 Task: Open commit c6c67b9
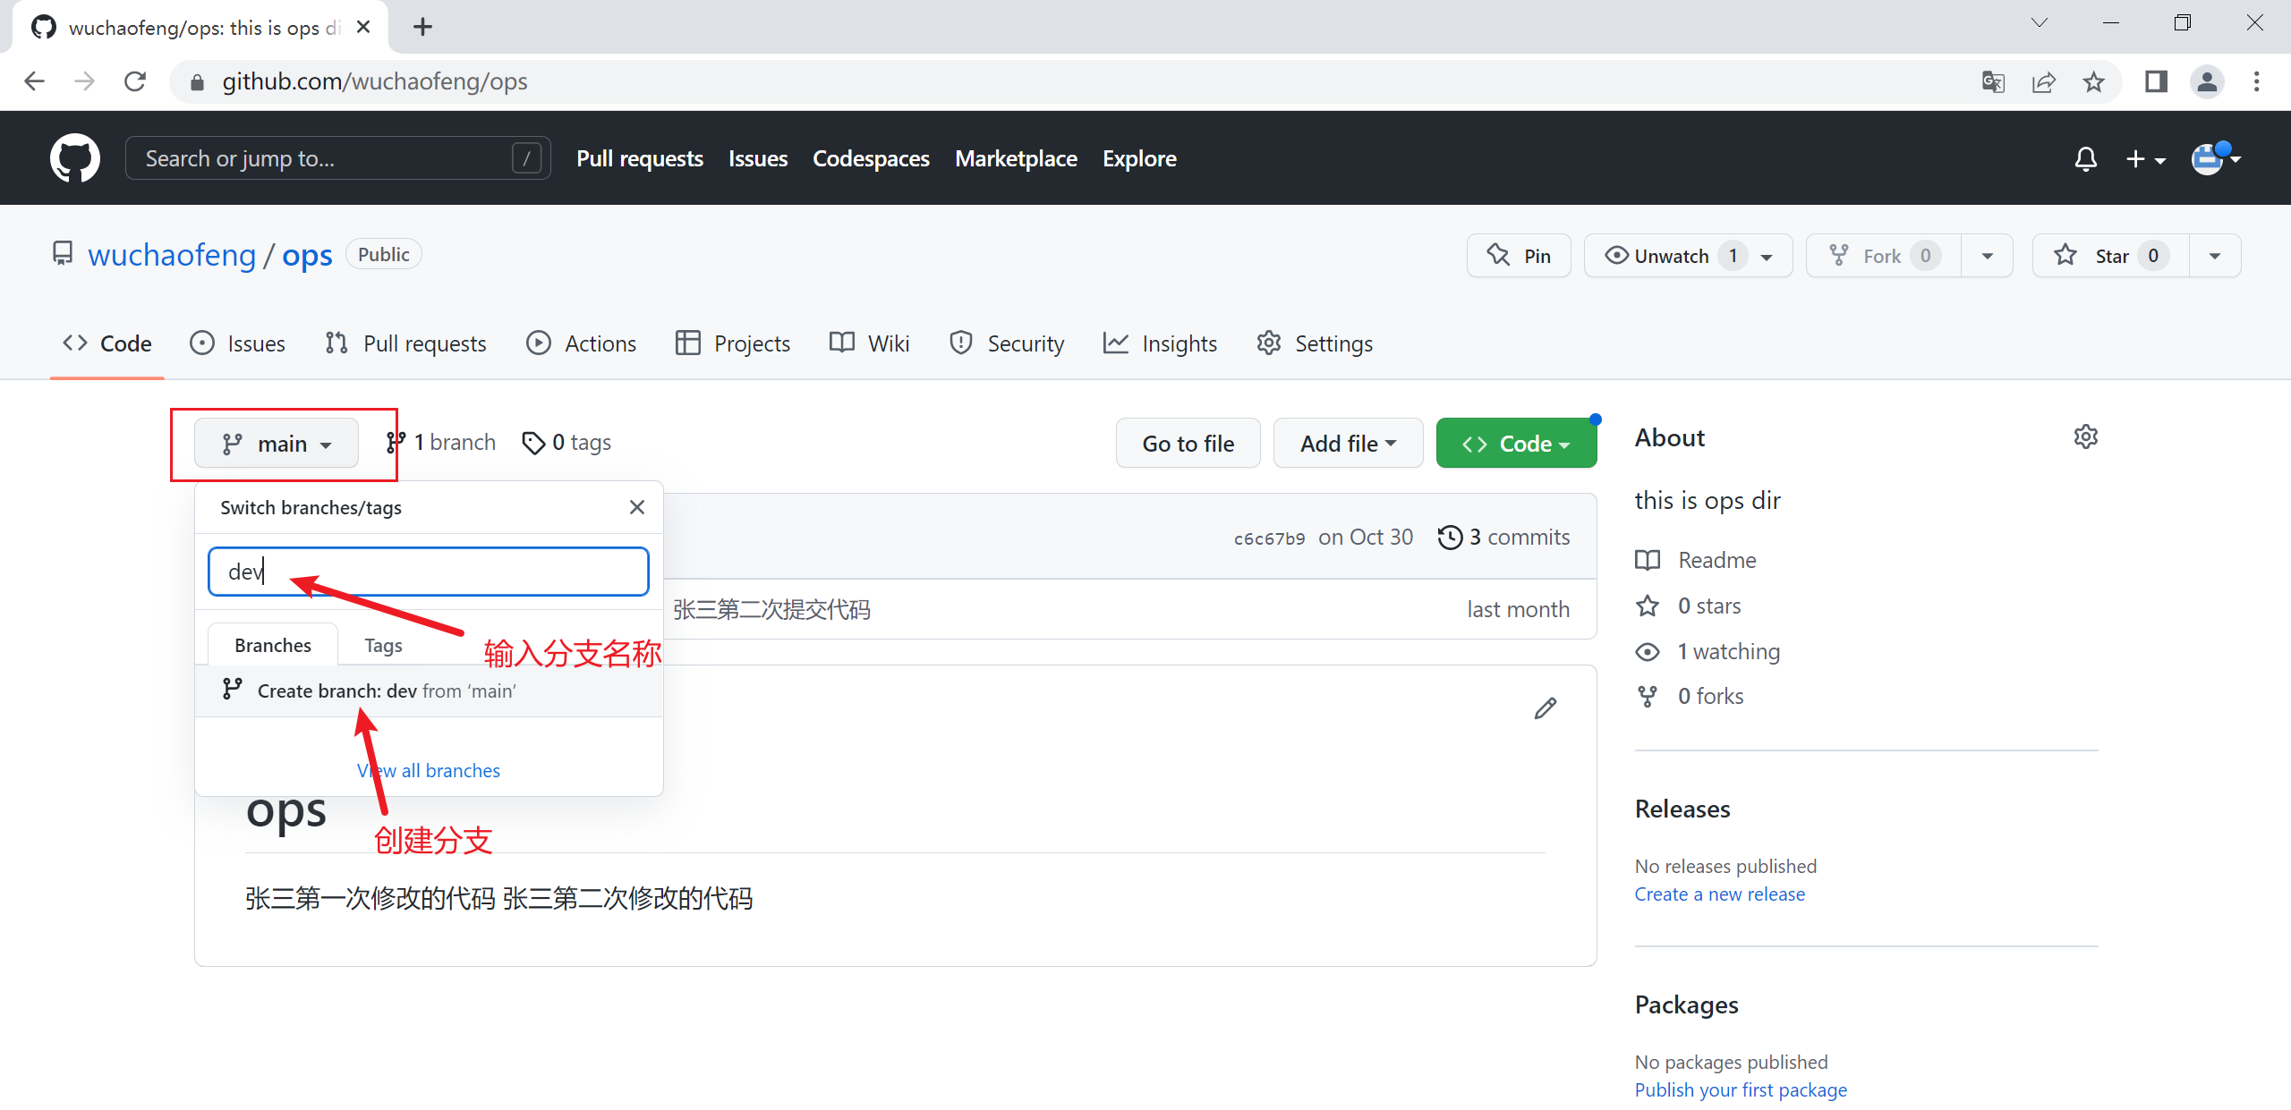[1269, 538]
